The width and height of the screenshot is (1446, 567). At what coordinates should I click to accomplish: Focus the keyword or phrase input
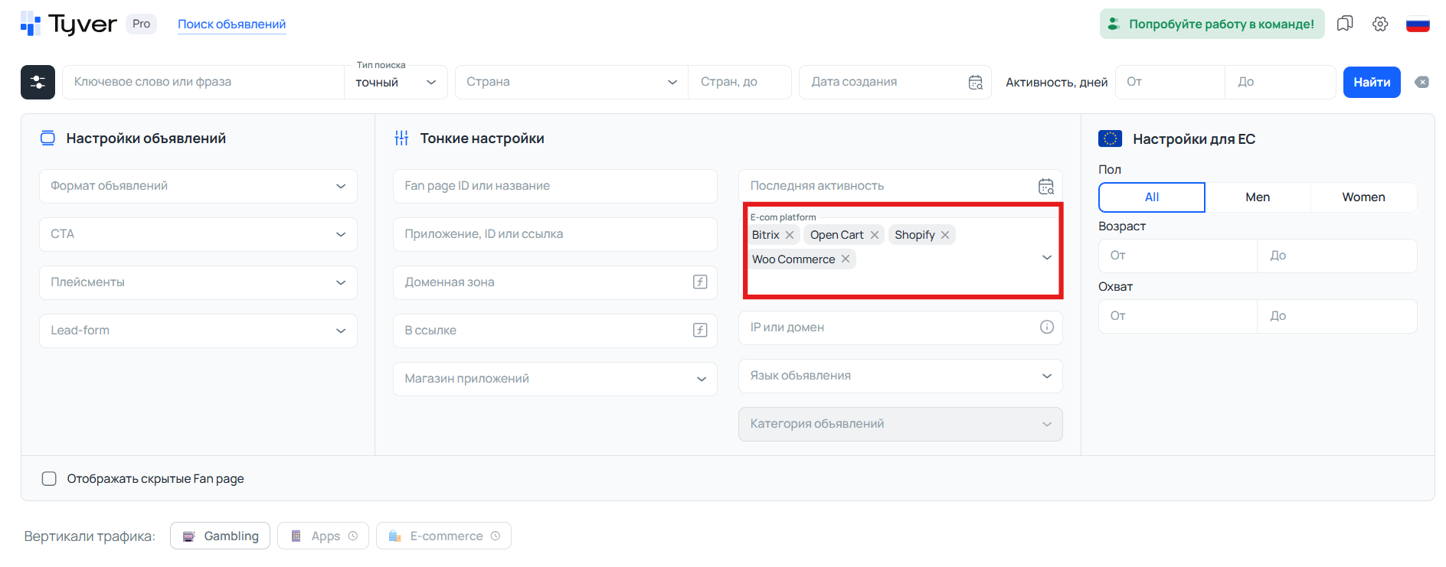pyautogui.click(x=203, y=82)
